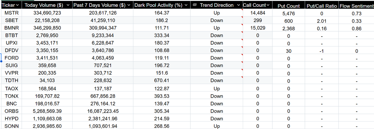
Task: Click call count cell 15,029
Action: pyautogui.click(x=258, y=28)
